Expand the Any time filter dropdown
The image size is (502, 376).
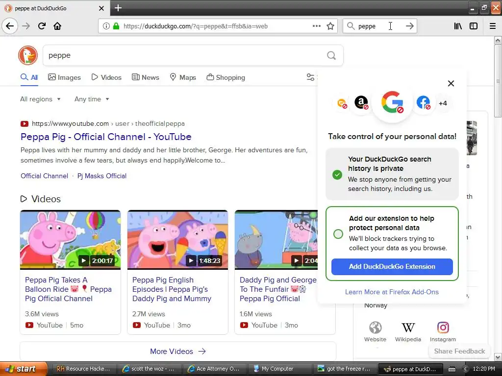pyautogui.click(x=92, y=99)
